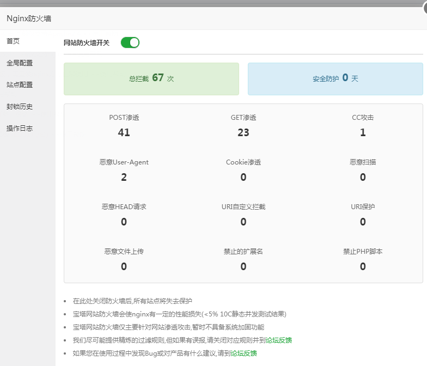Select the blue 安全防护 0 天 card

click(335, 78)
